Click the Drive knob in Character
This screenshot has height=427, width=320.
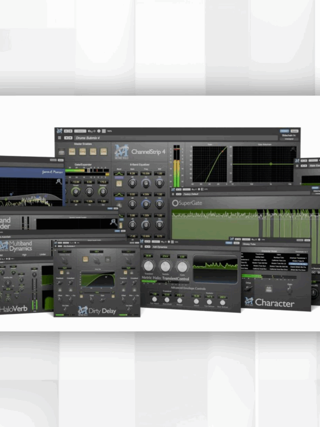click(248, 288)
